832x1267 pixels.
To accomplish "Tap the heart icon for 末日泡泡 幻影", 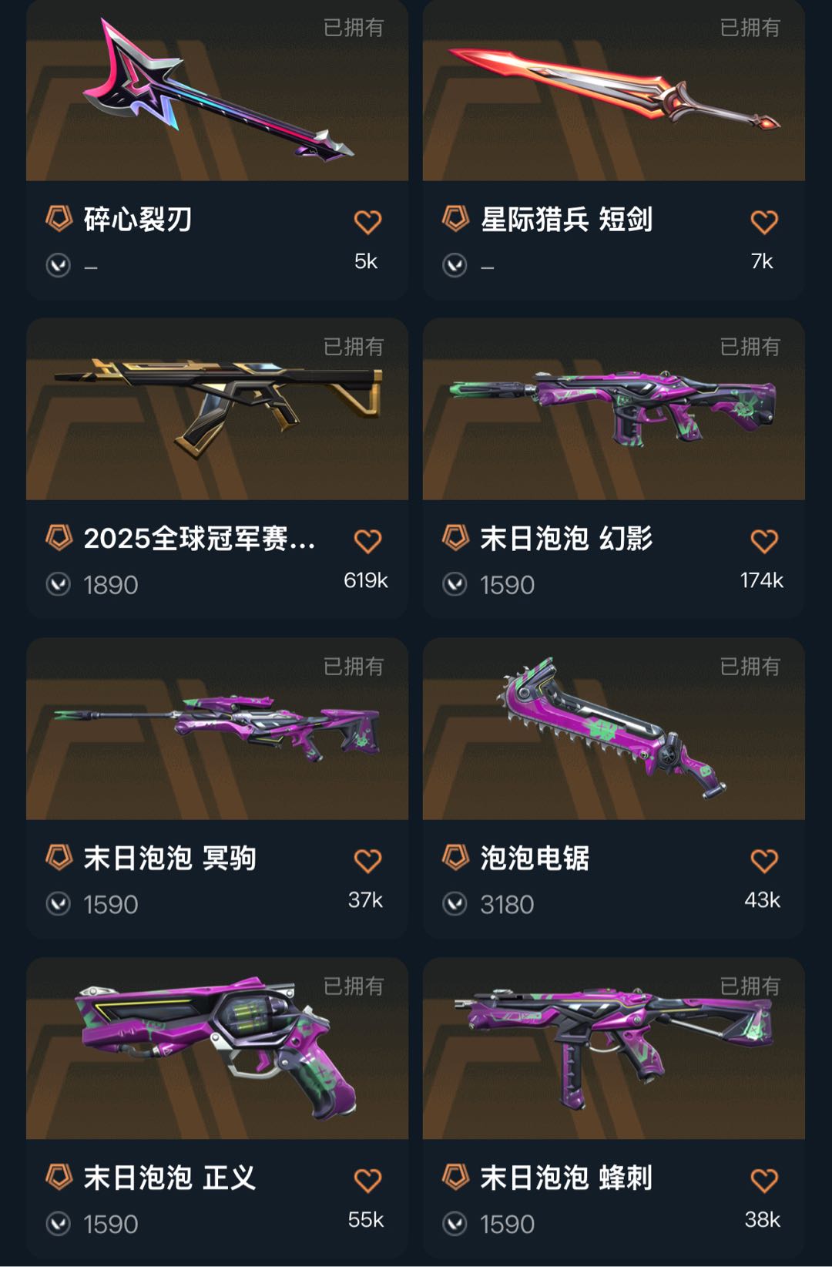I will pyautogui.click(x=764, y=541).
